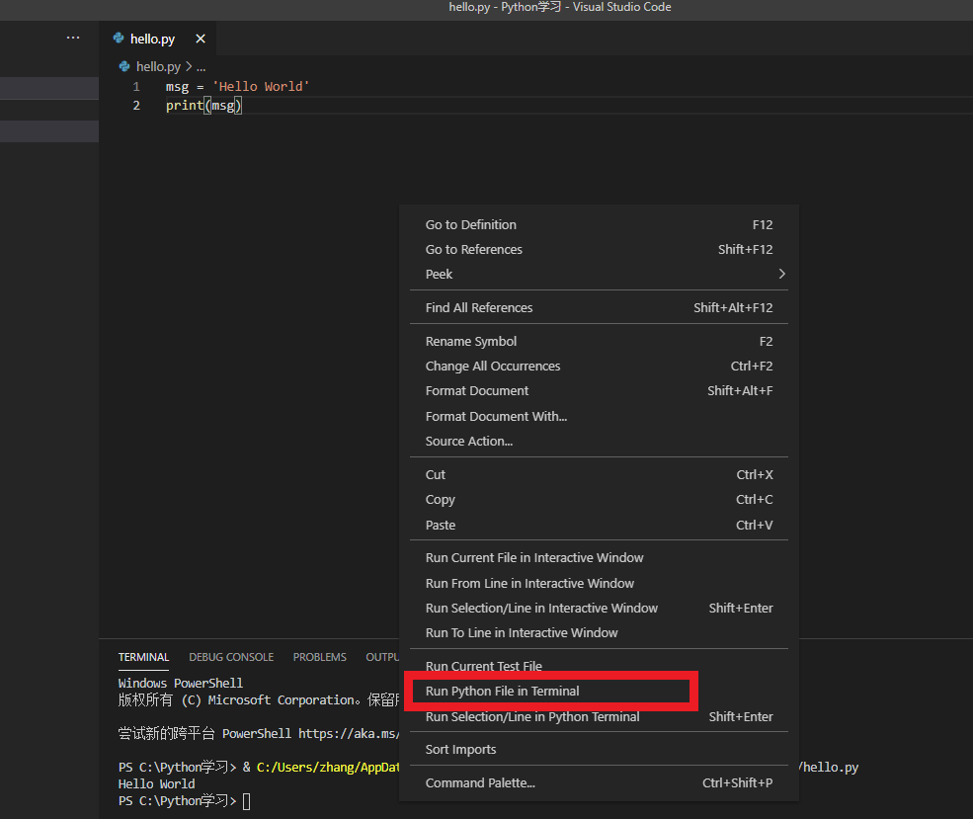Image resolution: width=973 pixels, height=819 pixels.
Task: Click the Windows PowerShell header text
Action: [x=181, y=683]
